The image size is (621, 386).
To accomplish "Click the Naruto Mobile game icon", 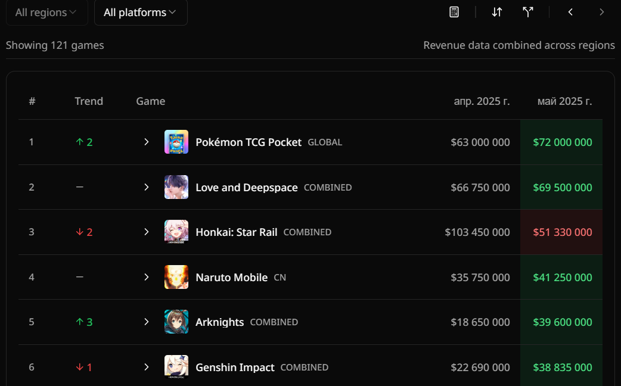I will point(176,277).
